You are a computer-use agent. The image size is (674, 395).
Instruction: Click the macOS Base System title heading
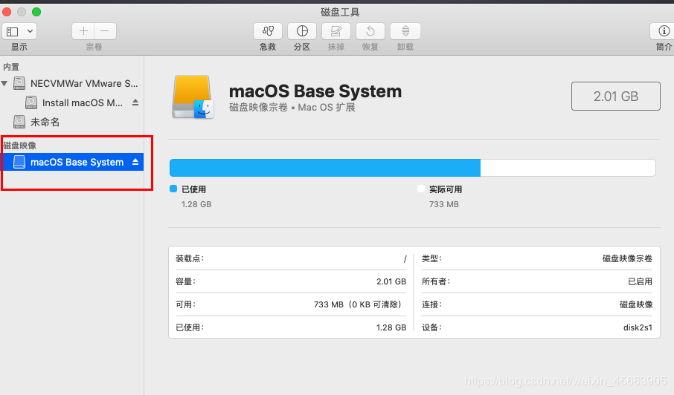[x=315, y=91]
